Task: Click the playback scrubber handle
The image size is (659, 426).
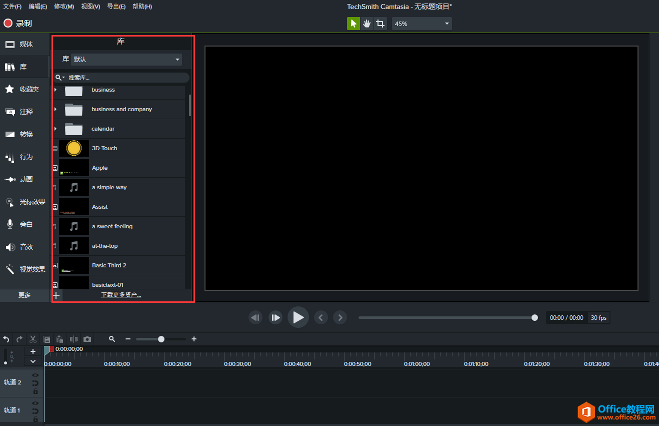Action: [x=534, y=318]
